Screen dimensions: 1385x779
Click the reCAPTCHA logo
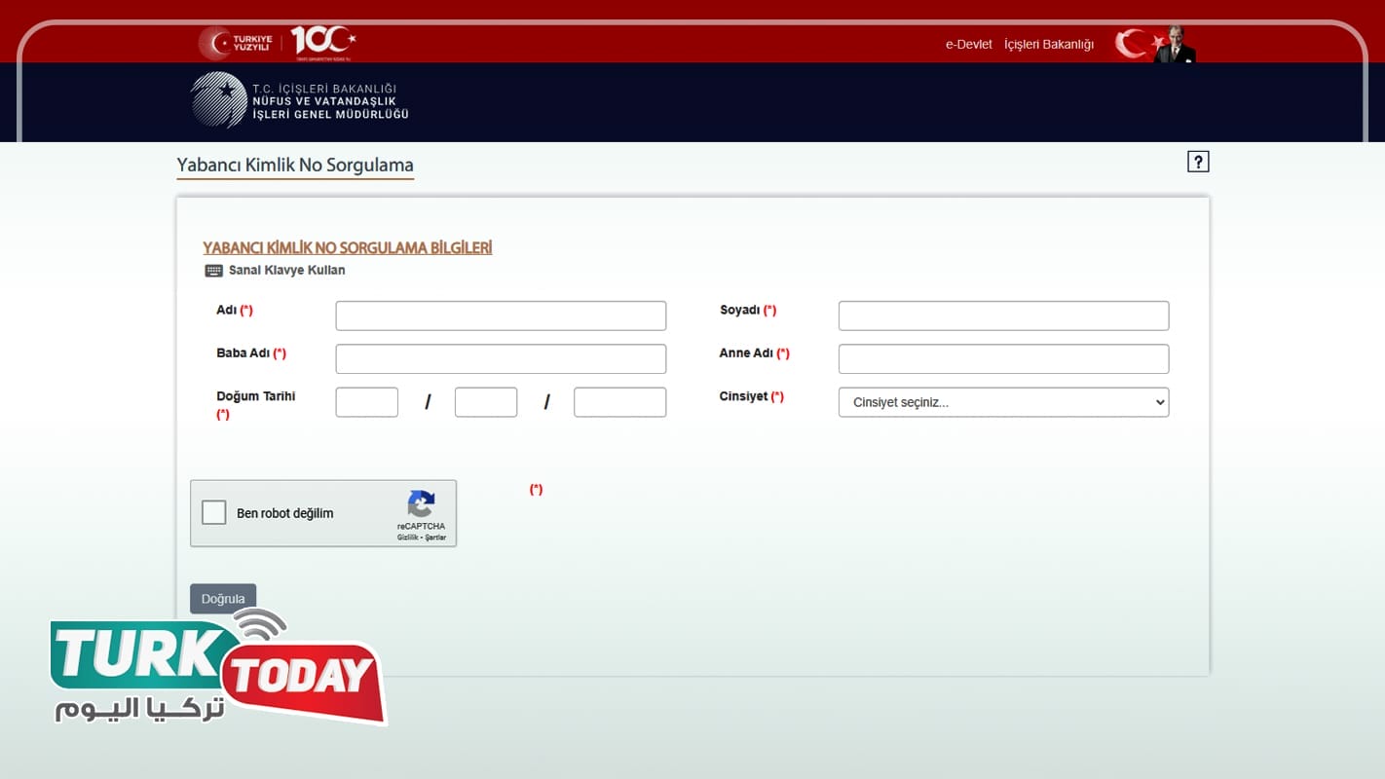tap(421, 504)
